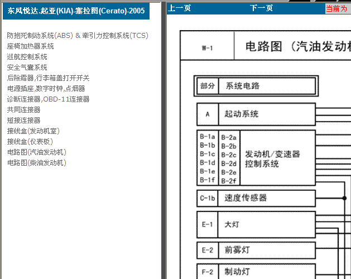Open the 诊断连接器,OBD-11连接器 link
Viewport: 351px width, 279px height.
pyautogui.click(x=48, y=99)
